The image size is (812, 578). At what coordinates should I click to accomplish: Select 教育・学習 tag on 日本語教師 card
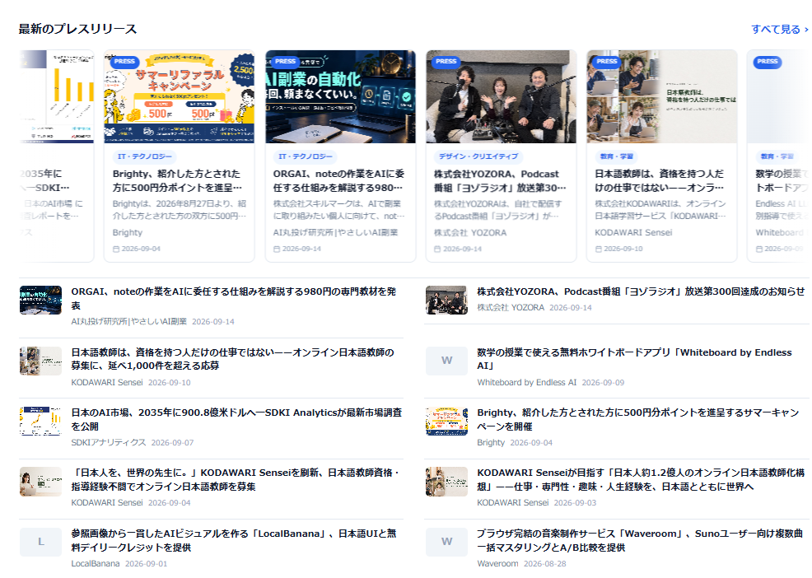(616, 156)
